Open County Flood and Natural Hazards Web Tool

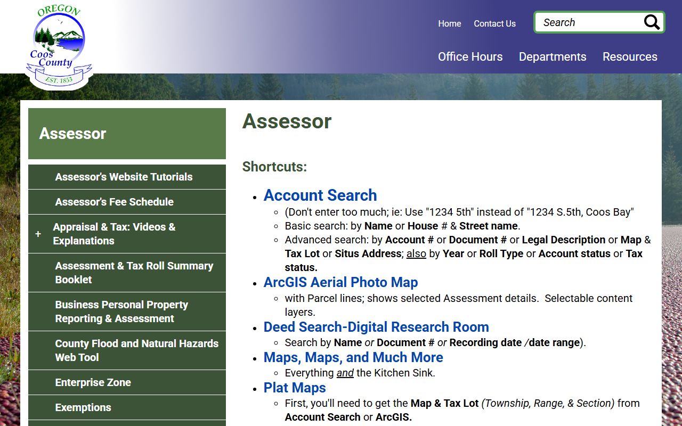coord(127,350)
